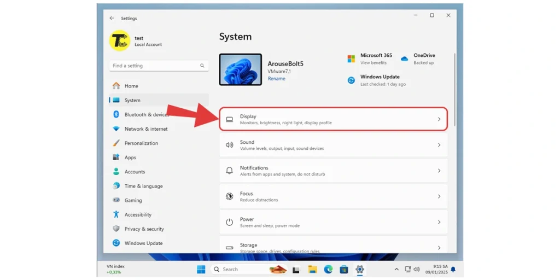Click the Privacy & security shield icon
This screenshot has height=280, width=560.
pos(116,229)
